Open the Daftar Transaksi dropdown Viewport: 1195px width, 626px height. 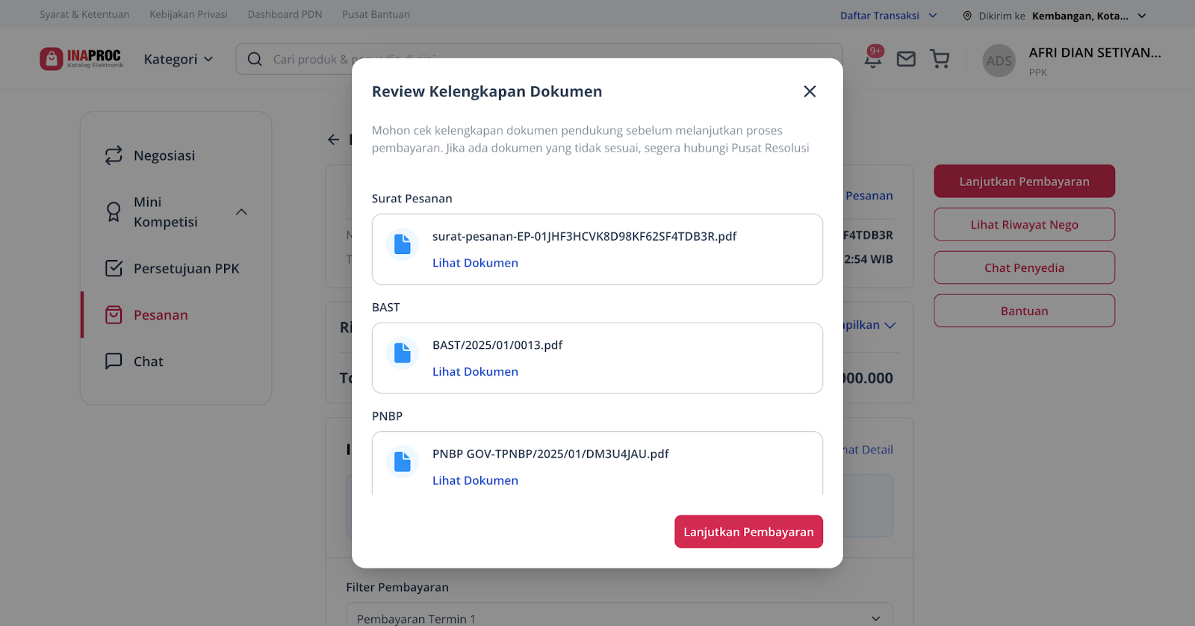click(x=888, y=16)
